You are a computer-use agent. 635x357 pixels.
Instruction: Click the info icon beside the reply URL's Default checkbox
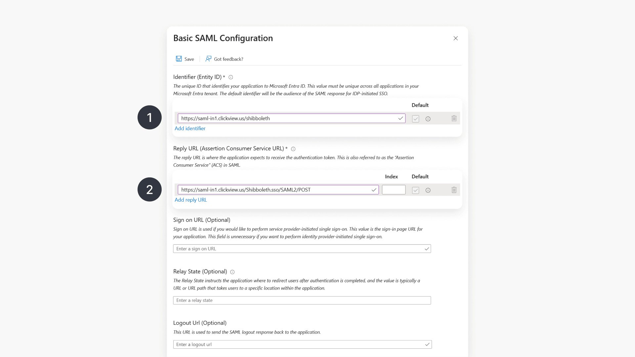click(428, 190)
